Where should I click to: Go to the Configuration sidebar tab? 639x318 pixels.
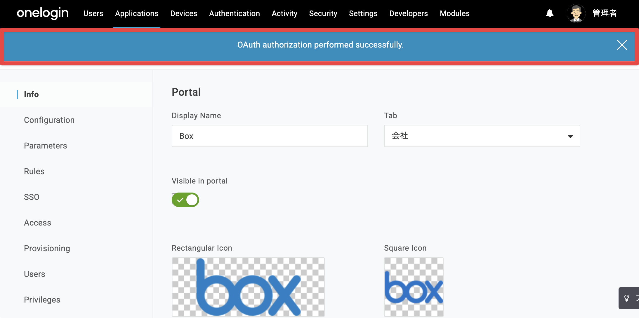[49, 120]
